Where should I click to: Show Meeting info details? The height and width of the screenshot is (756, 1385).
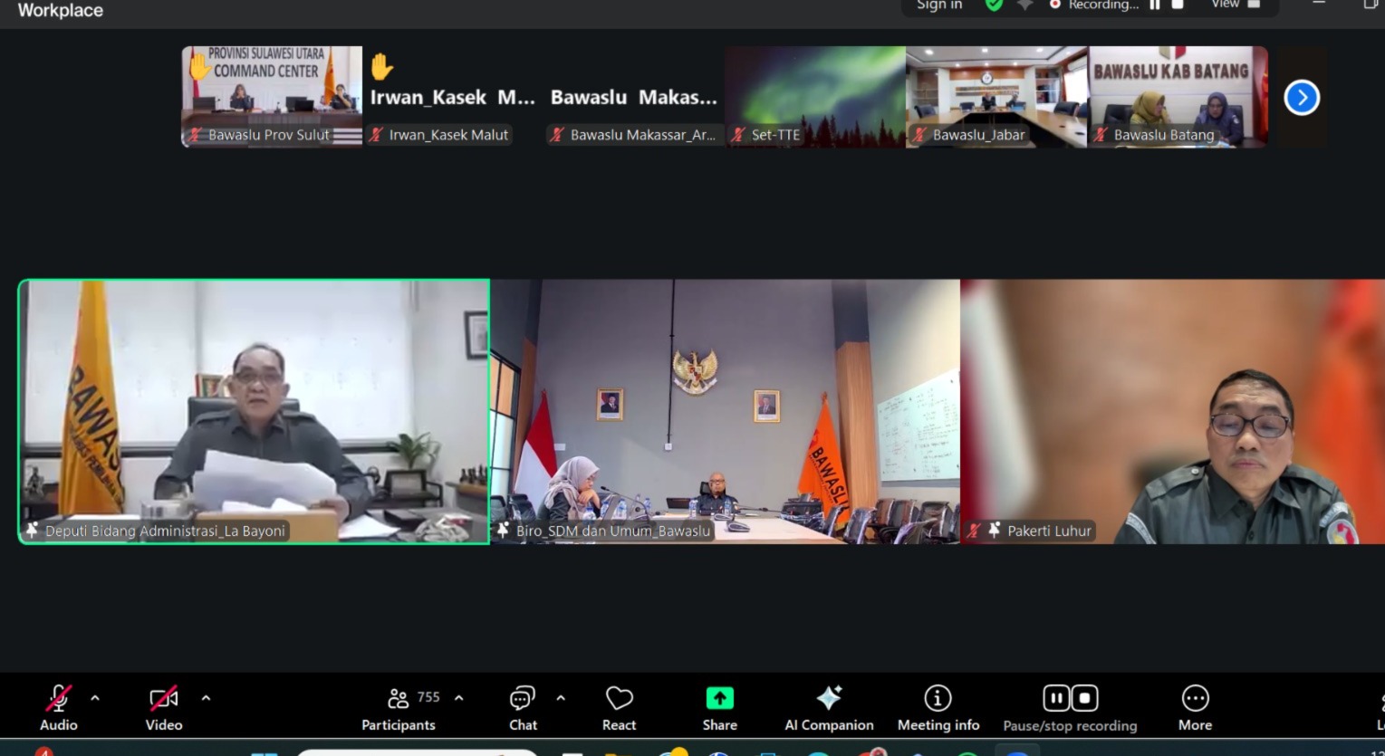point(938,708)
